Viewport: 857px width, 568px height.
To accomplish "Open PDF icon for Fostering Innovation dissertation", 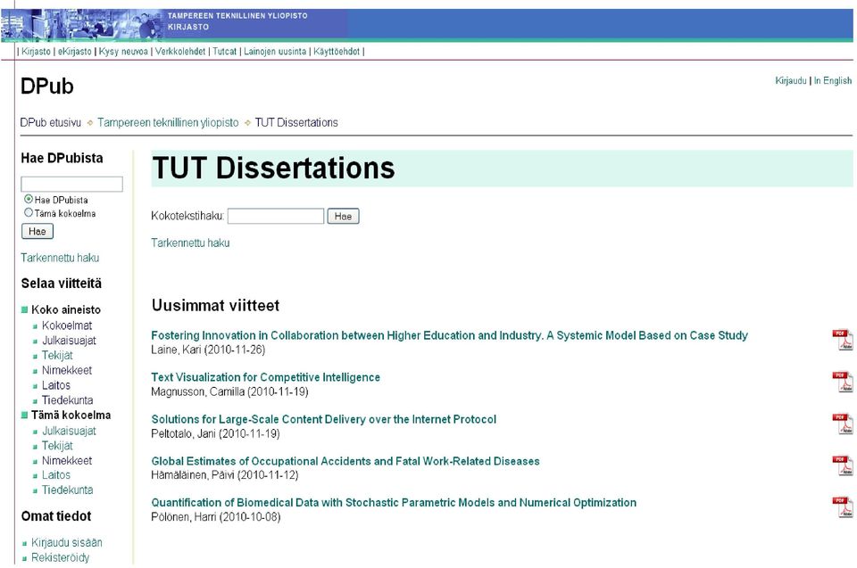I will point(842,340).
